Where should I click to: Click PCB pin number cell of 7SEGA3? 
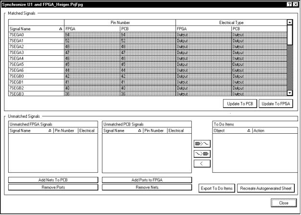pos(148,52)
